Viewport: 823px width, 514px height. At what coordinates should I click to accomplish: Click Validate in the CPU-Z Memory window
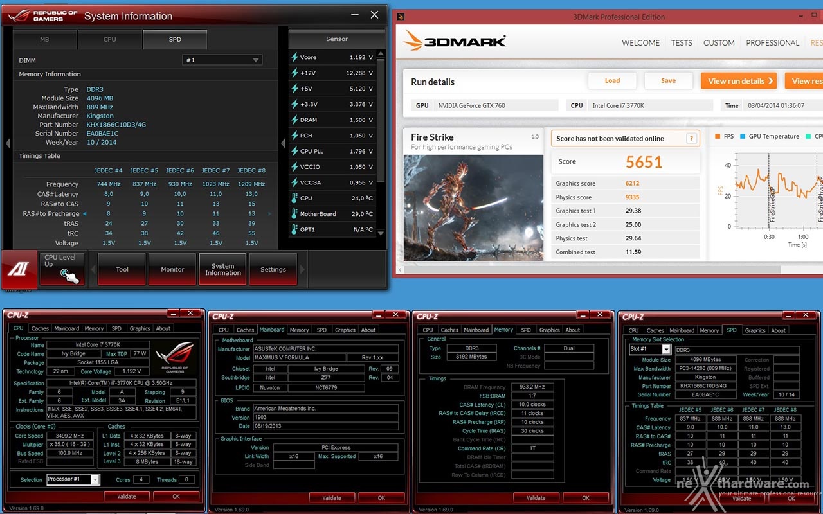point(536,498)
